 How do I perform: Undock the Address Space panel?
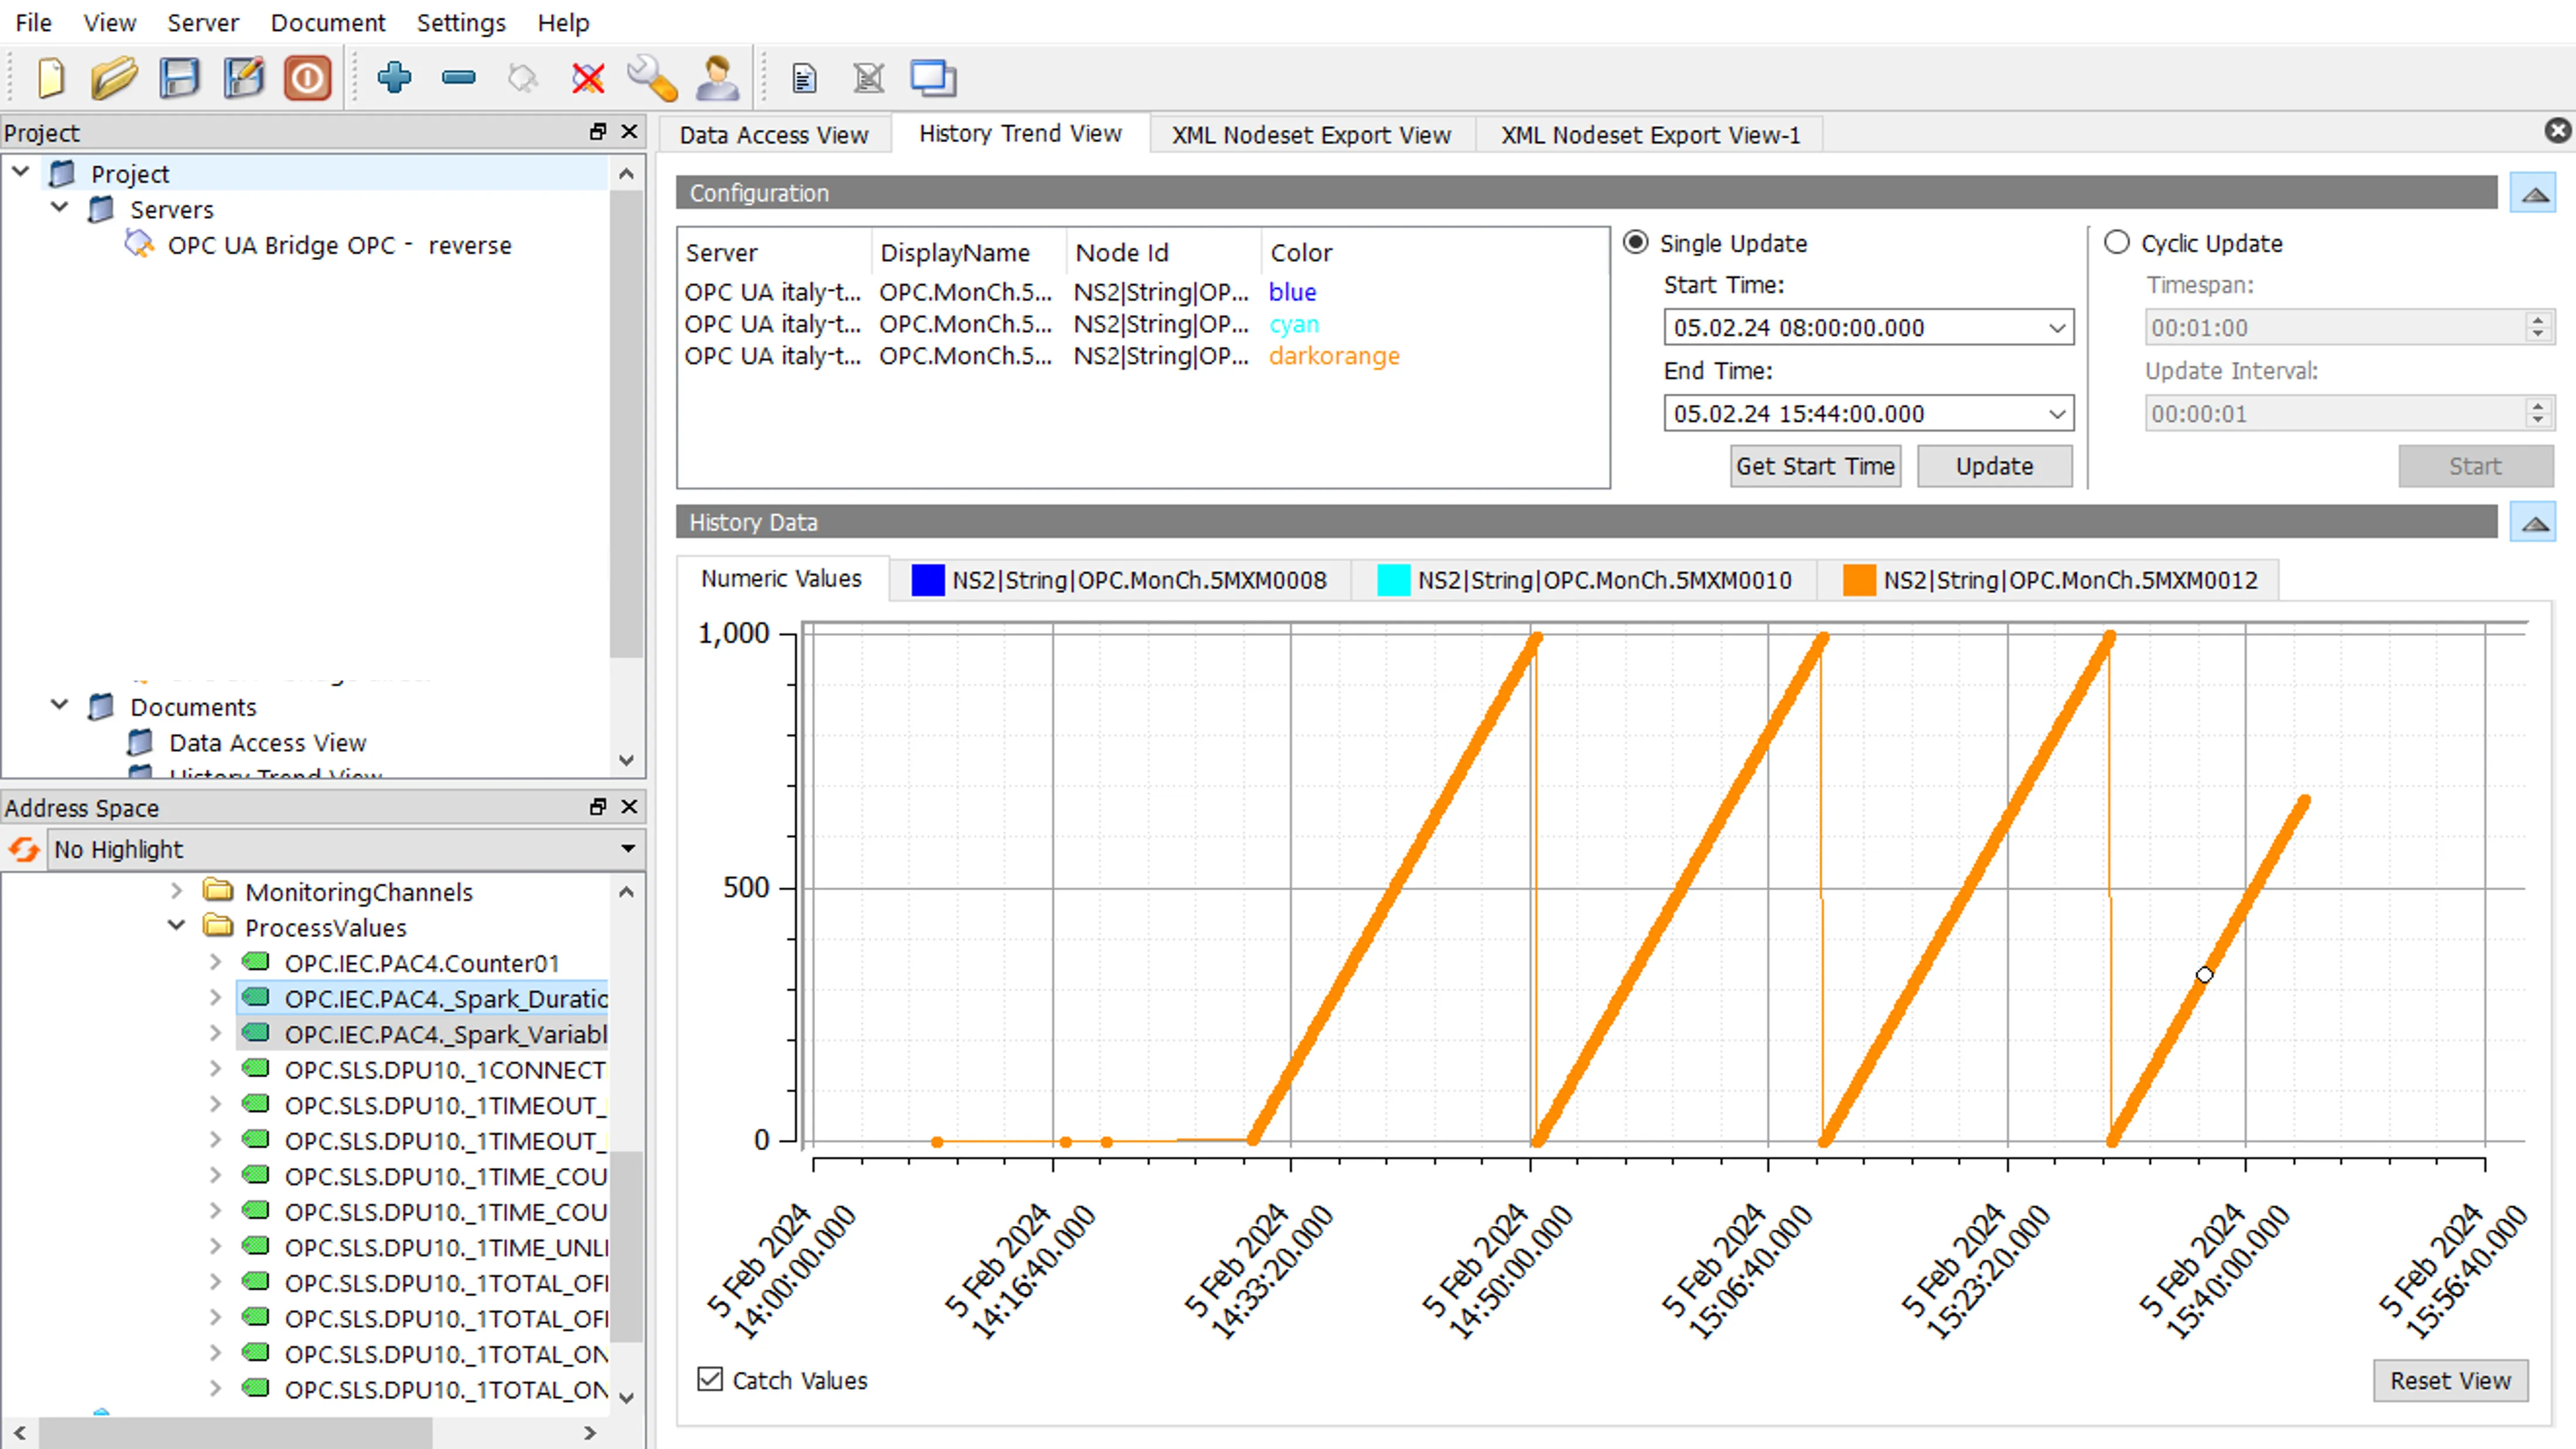598,805
